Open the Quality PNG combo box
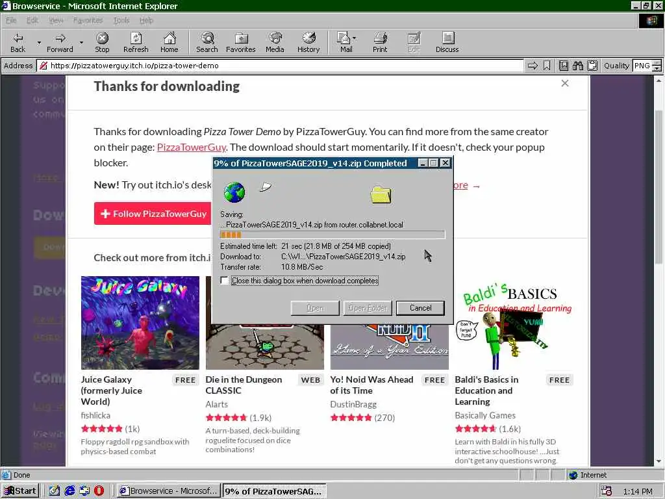Viewport: 665px width, 499px height. (647, 66)
